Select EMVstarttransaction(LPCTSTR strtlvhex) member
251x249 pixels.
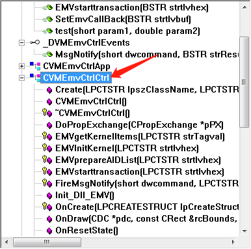click(140, 172)
